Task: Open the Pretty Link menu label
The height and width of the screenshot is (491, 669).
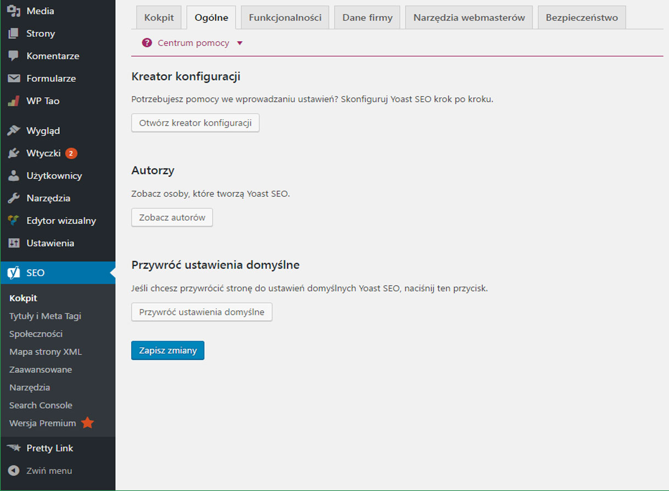Action: point(49,448)
